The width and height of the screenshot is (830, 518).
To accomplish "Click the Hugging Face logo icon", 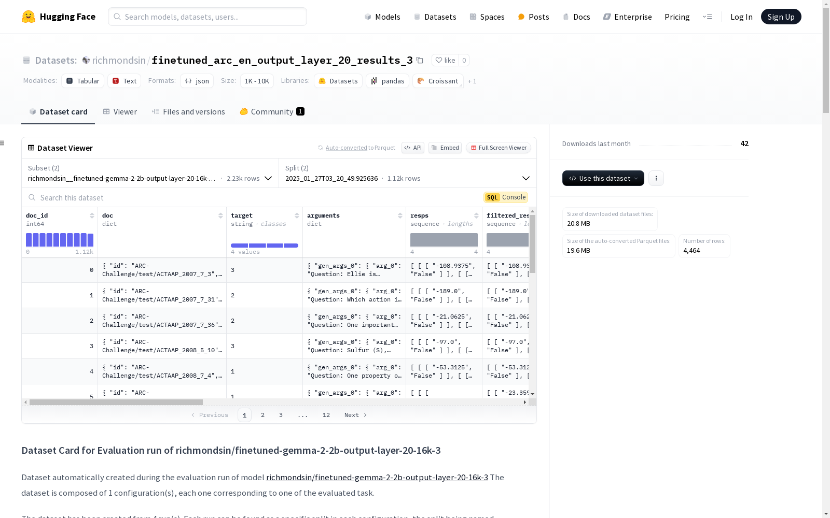I will tap(29, 17).
